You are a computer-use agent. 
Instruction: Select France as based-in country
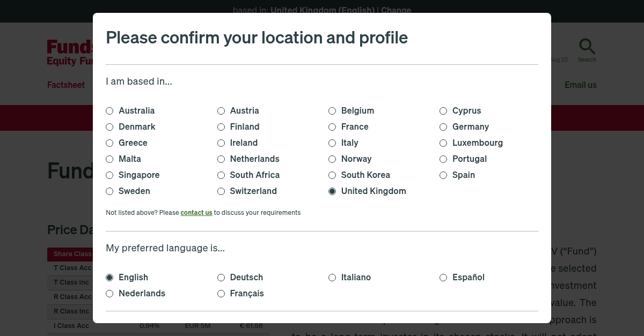[x=332, y=127]
